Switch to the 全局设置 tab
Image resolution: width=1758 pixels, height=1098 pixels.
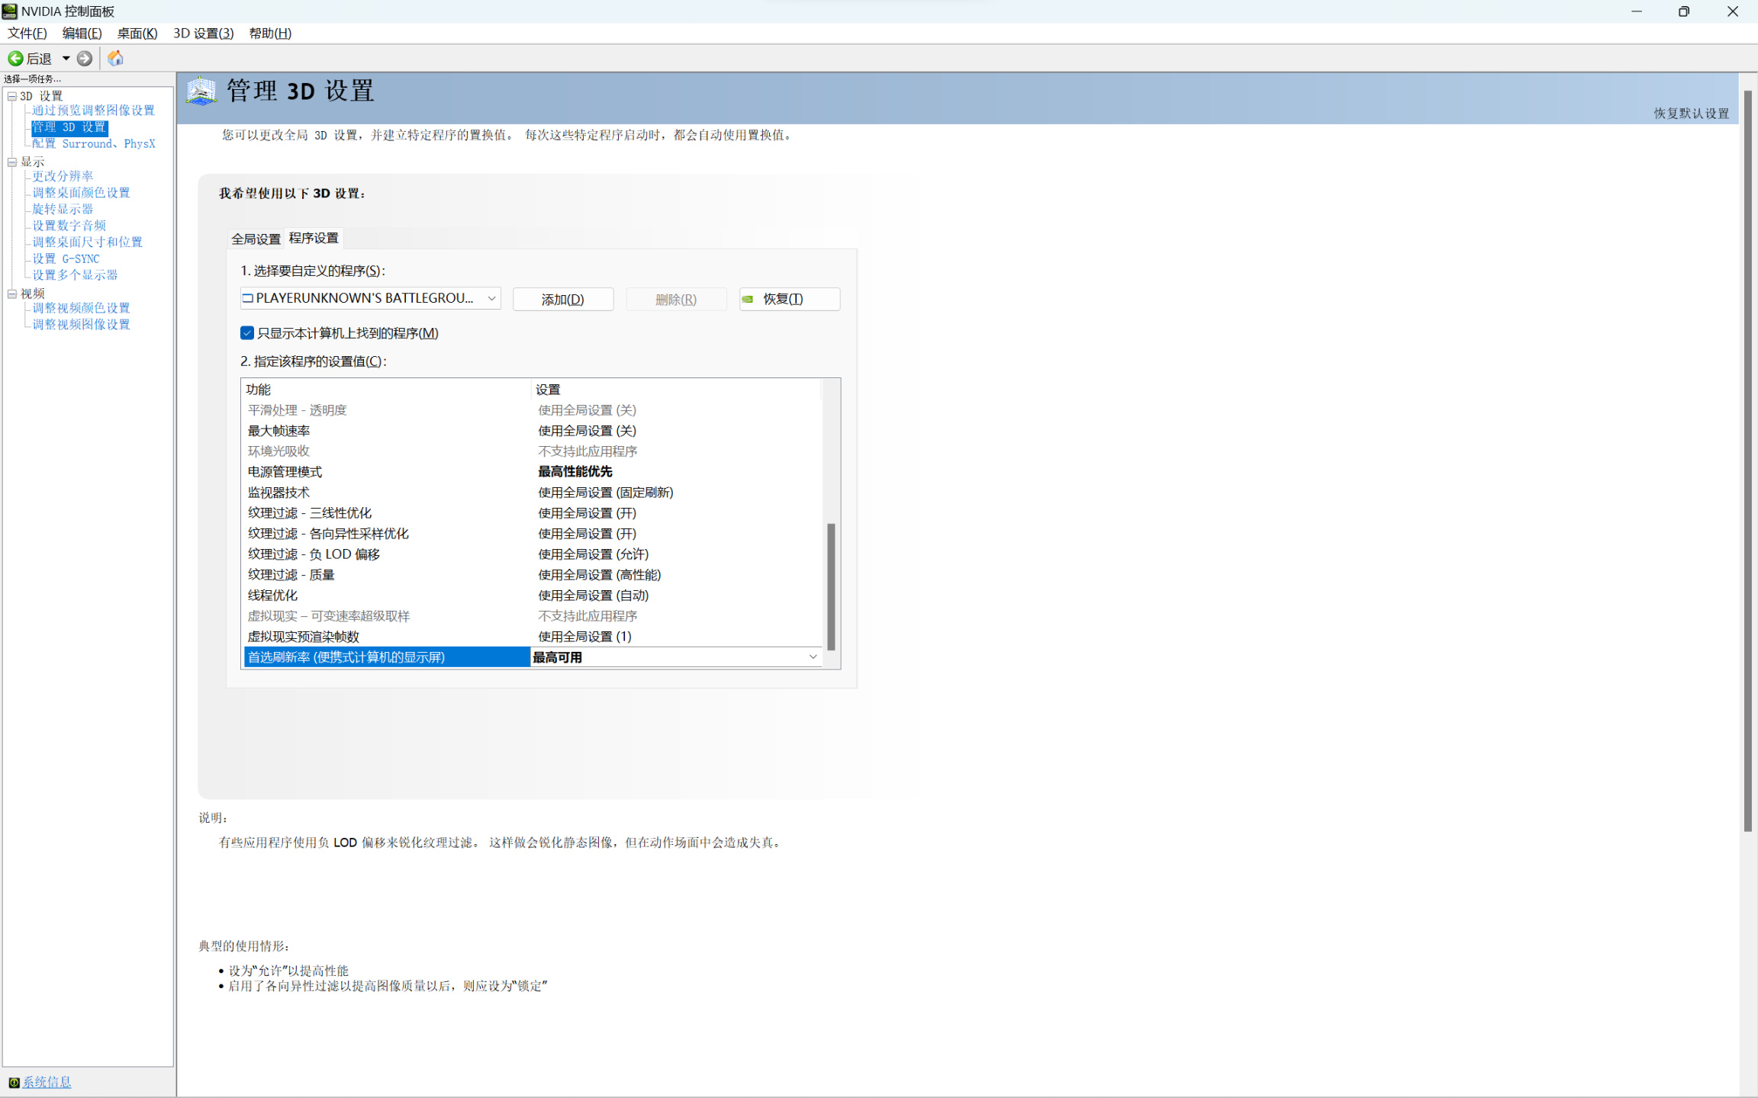(256, 239)
